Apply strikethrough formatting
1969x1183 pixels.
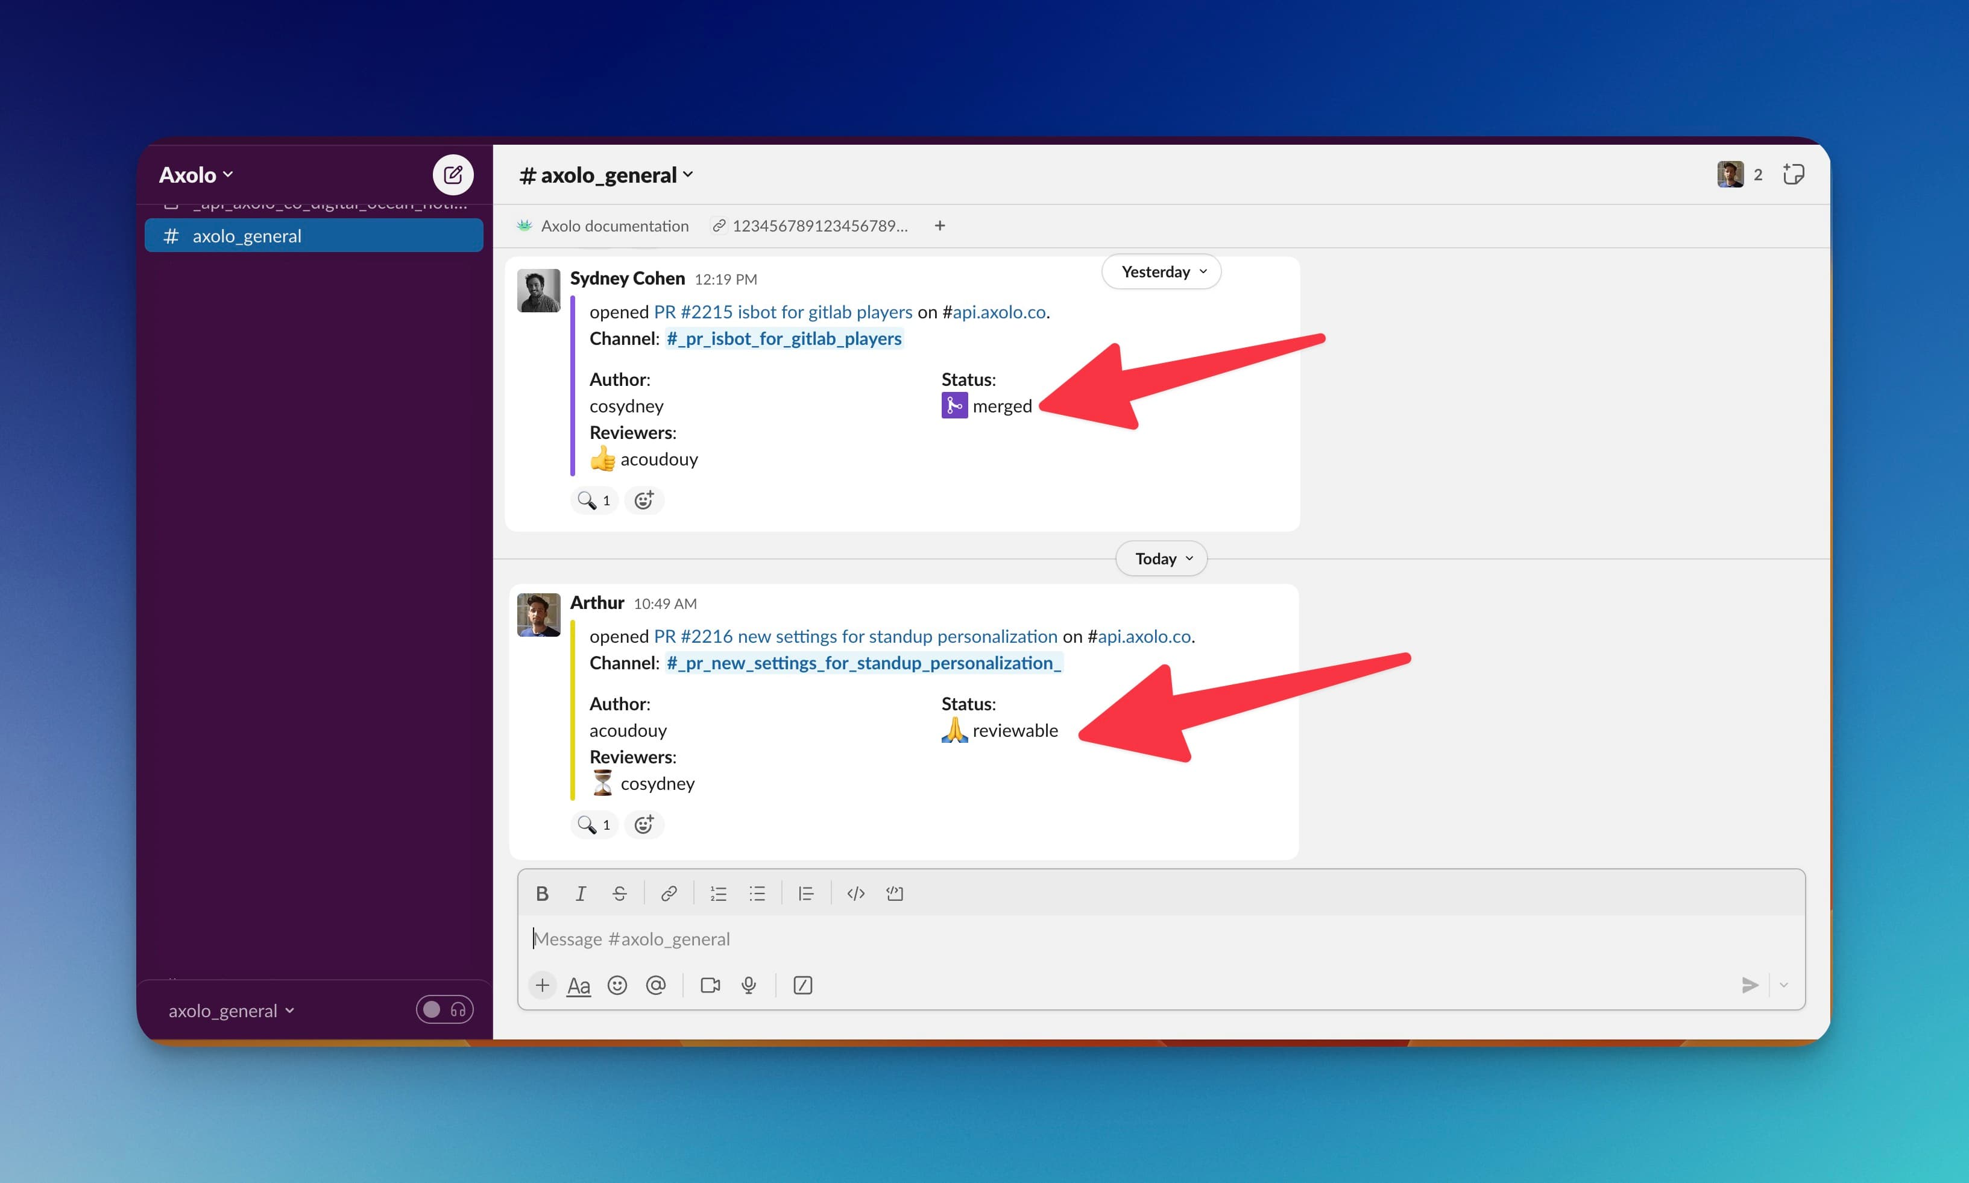point(619,894)
